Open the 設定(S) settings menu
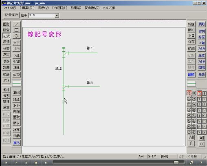207x166 pixels. 76,8
